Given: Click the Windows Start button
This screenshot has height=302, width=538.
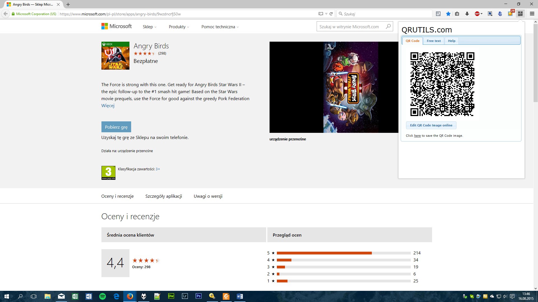Looking at the screenshot, I should [7, 296].
